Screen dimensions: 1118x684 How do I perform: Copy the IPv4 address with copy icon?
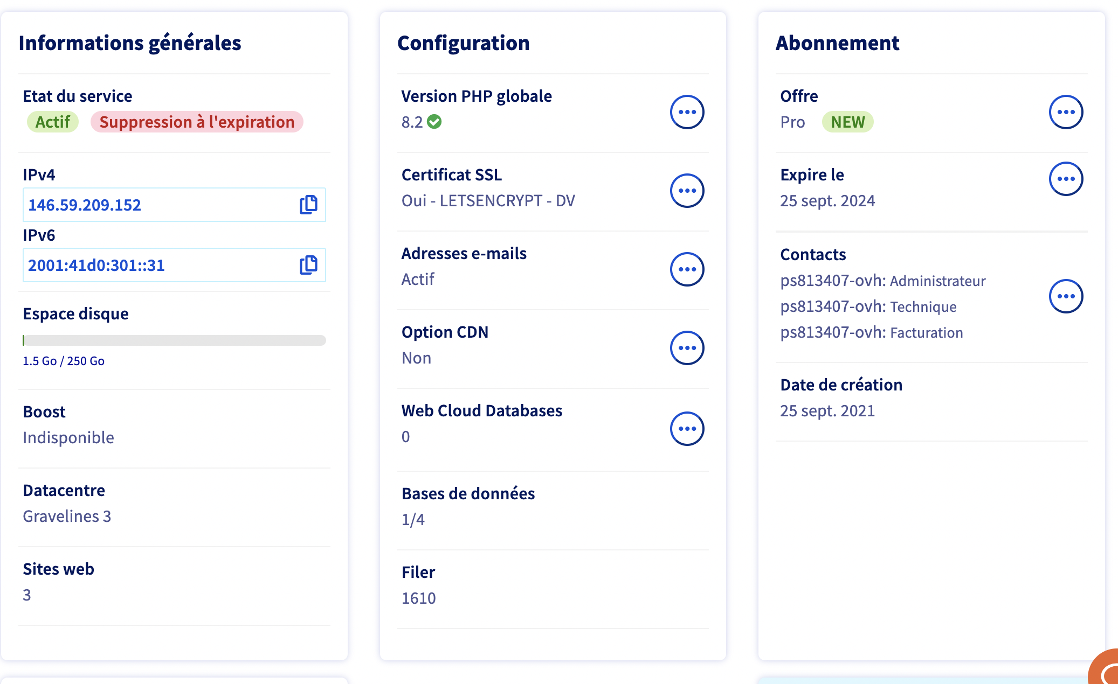click(308, 205)
